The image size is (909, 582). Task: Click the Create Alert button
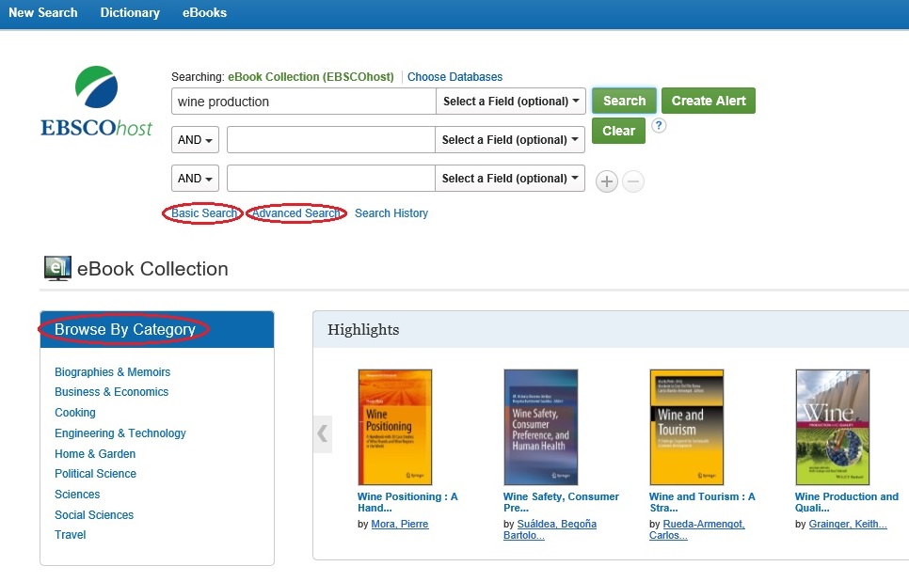[709, 101]
